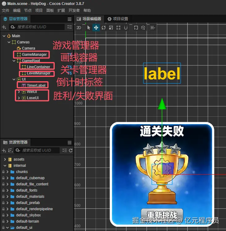Open the File (文件) menu
Screen dimensions: 226x231
point(6,11)
